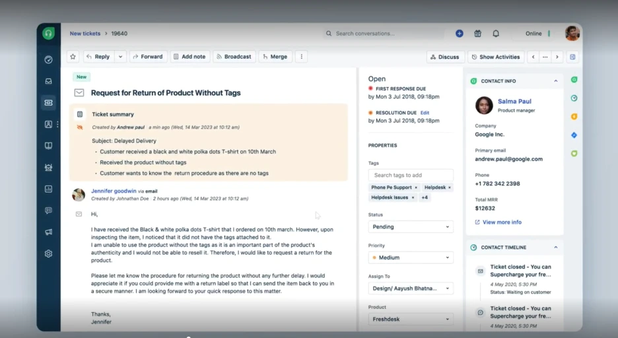The height and width of the screenshot is (338, 618).
Task: Open the user profile avatar
Action: point(572,34)
